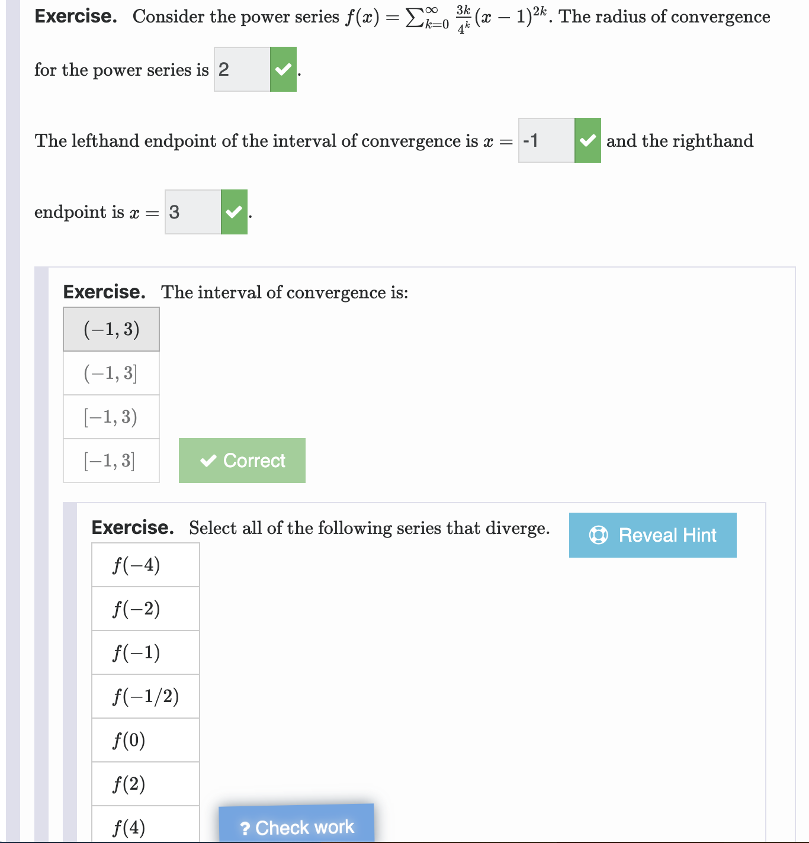Click the checkmark beside righthand endpoint 3
The width and height of the screenshot is (809, 843).
[233, 211]
